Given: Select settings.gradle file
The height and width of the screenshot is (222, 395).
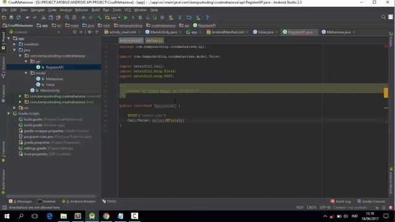Looking at the screenshot, I should [35, 148].
